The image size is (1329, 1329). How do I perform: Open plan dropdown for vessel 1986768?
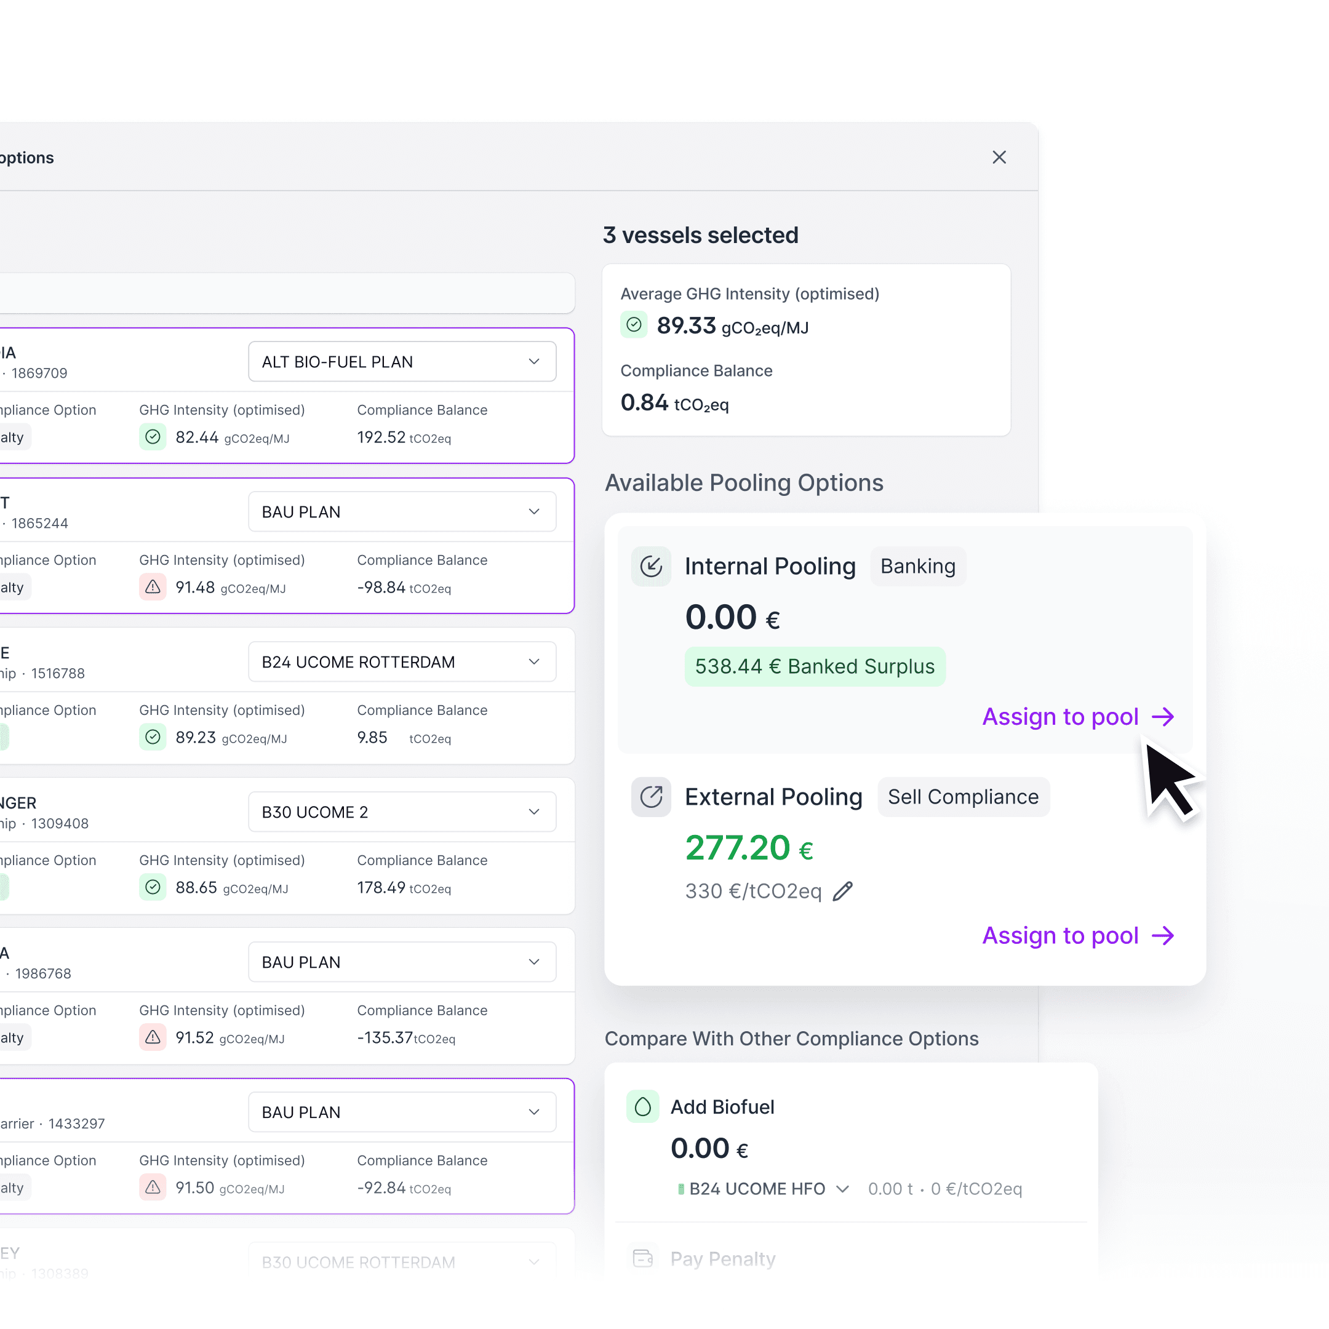tap(402, 962)
